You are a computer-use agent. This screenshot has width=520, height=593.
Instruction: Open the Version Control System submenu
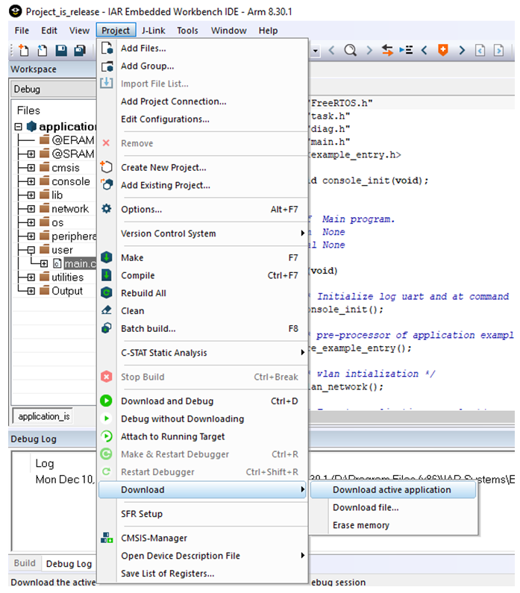(x=202, y=233)
